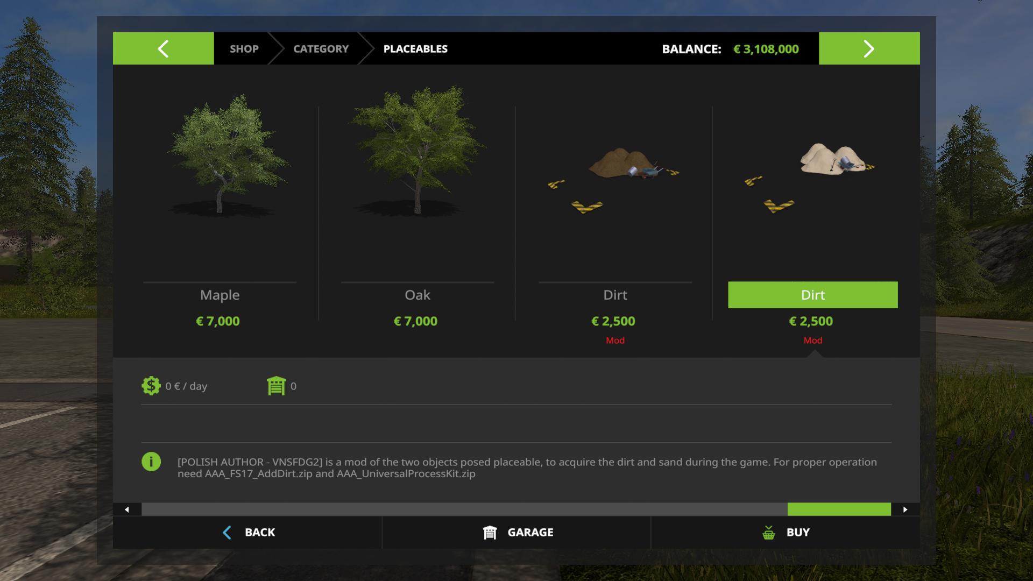The width and height of the screenshot is (1033, 581).
Task: Click the highlighted green Dirt label
Action: pyautogui.click(x=813, y=295)
